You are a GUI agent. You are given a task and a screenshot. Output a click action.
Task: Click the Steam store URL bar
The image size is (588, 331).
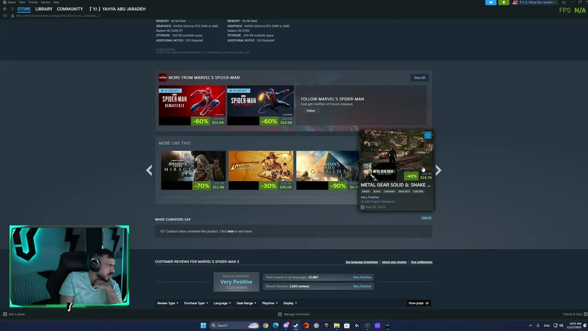tap(58, 16)
